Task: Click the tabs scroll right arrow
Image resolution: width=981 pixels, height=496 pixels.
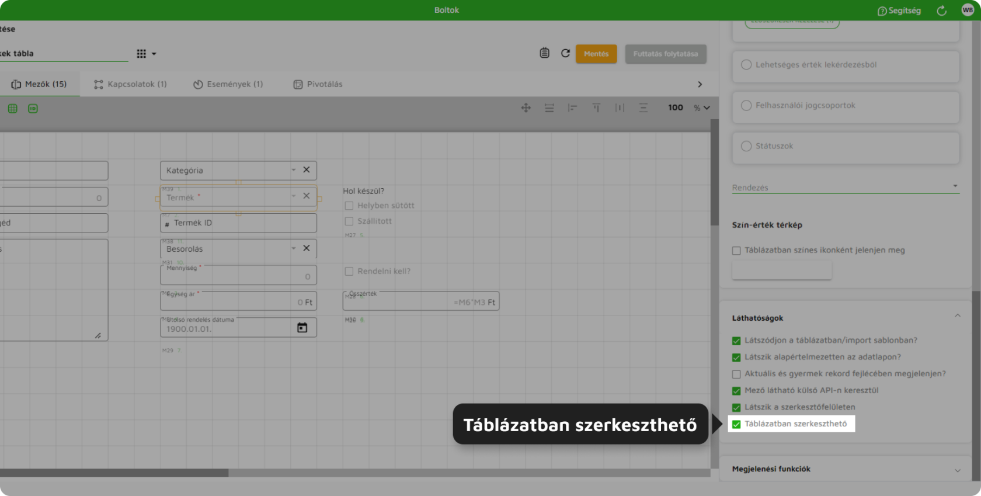Action: pyautogui.click(x=700, y=85)
